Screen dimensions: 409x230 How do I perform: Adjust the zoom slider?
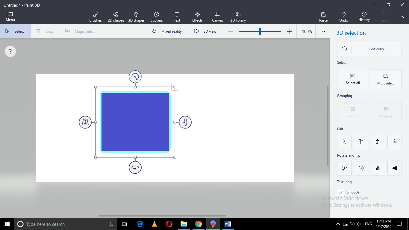[260, 31]
